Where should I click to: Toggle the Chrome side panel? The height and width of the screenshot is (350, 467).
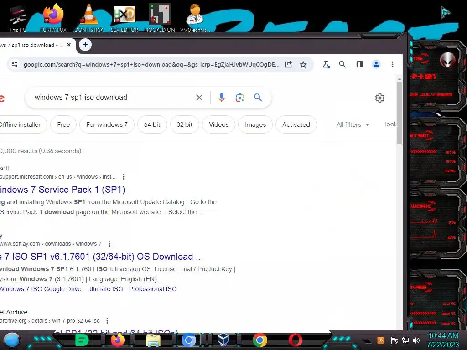click(360, 64)
